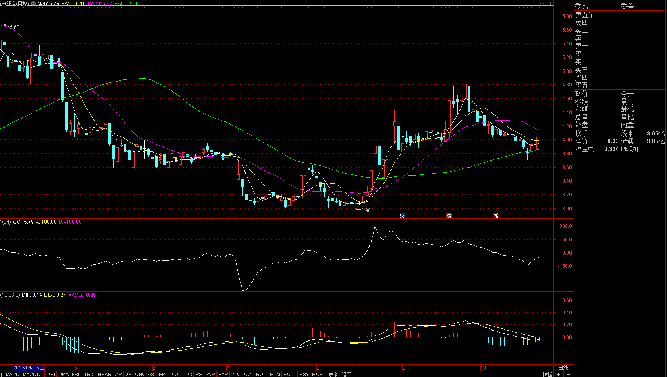Click the 模板 template button
Viewport: 667px width, 377px height.
pyautogui.click(x=547, y=374)
